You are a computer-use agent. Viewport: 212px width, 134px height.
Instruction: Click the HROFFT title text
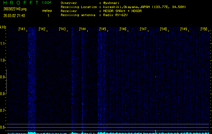click(x=21, y=3)
